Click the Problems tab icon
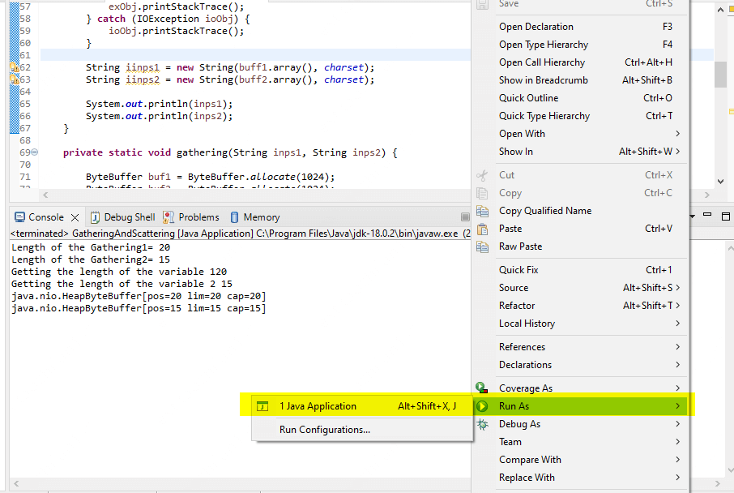 coord(169,217)
